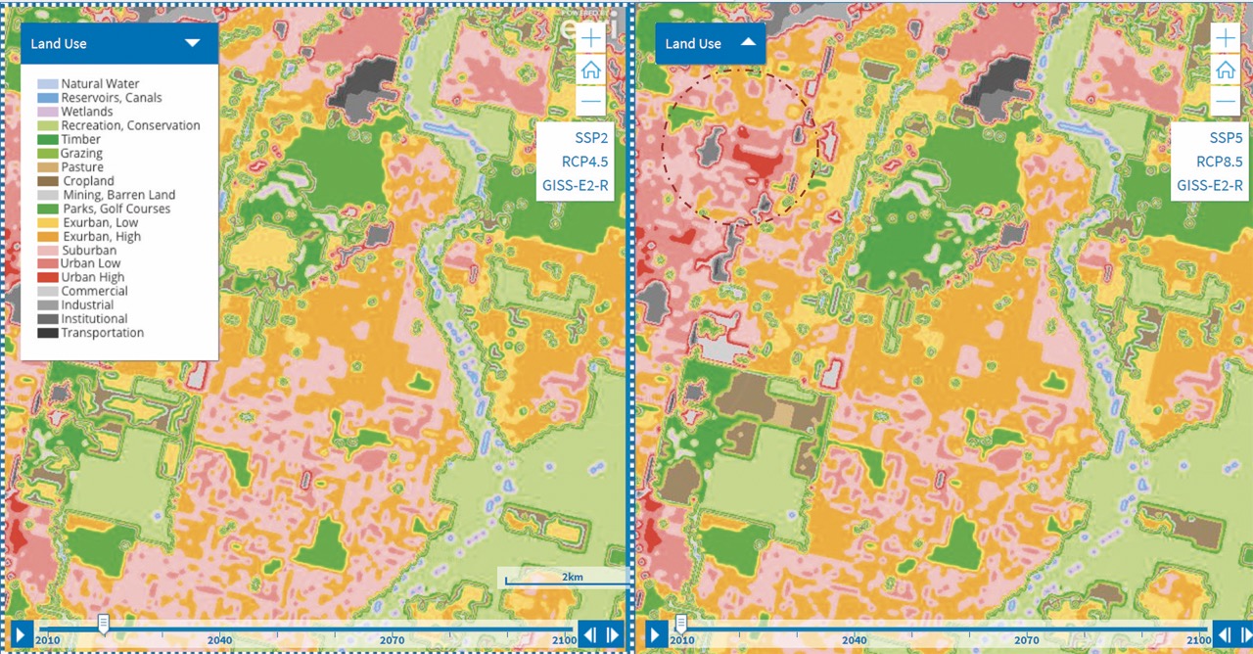This screenshot has height=654, width=1253.
Task: Click the 2070 mark on left timeline
Action: [x=394, y=640]
